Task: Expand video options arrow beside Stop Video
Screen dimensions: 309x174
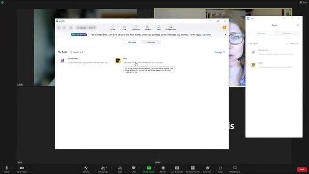Action: click(28, 168)
